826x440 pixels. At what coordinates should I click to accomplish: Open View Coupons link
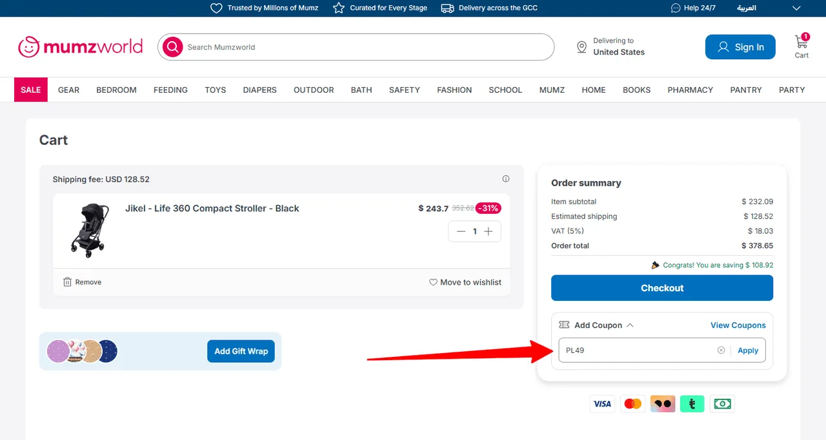tap(738, 325)
